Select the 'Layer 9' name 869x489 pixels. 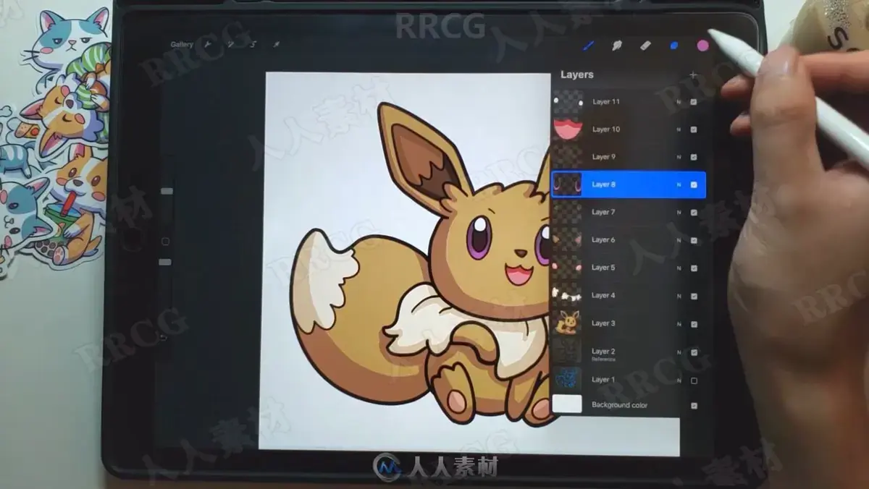pos(604,157)
